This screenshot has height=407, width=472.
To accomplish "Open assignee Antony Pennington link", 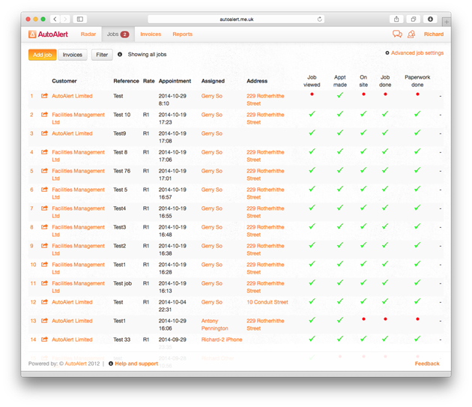I will (x=214, y=325).
